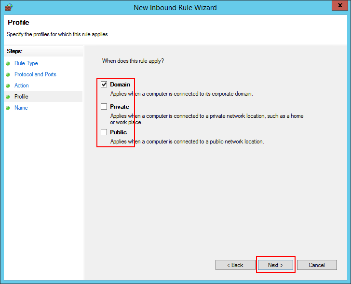Select the highlighted Profile step in the sidebar
The height and width of the screenshot is (284, 351).
[21, 97]
